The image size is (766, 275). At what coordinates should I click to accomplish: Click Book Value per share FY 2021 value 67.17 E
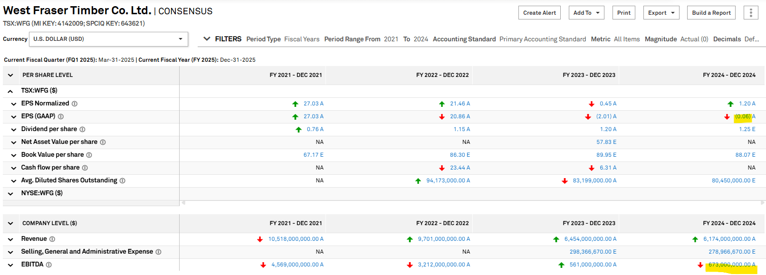[x=314, y=155]
